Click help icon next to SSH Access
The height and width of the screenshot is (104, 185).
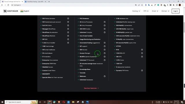click(x=105, y=50)
